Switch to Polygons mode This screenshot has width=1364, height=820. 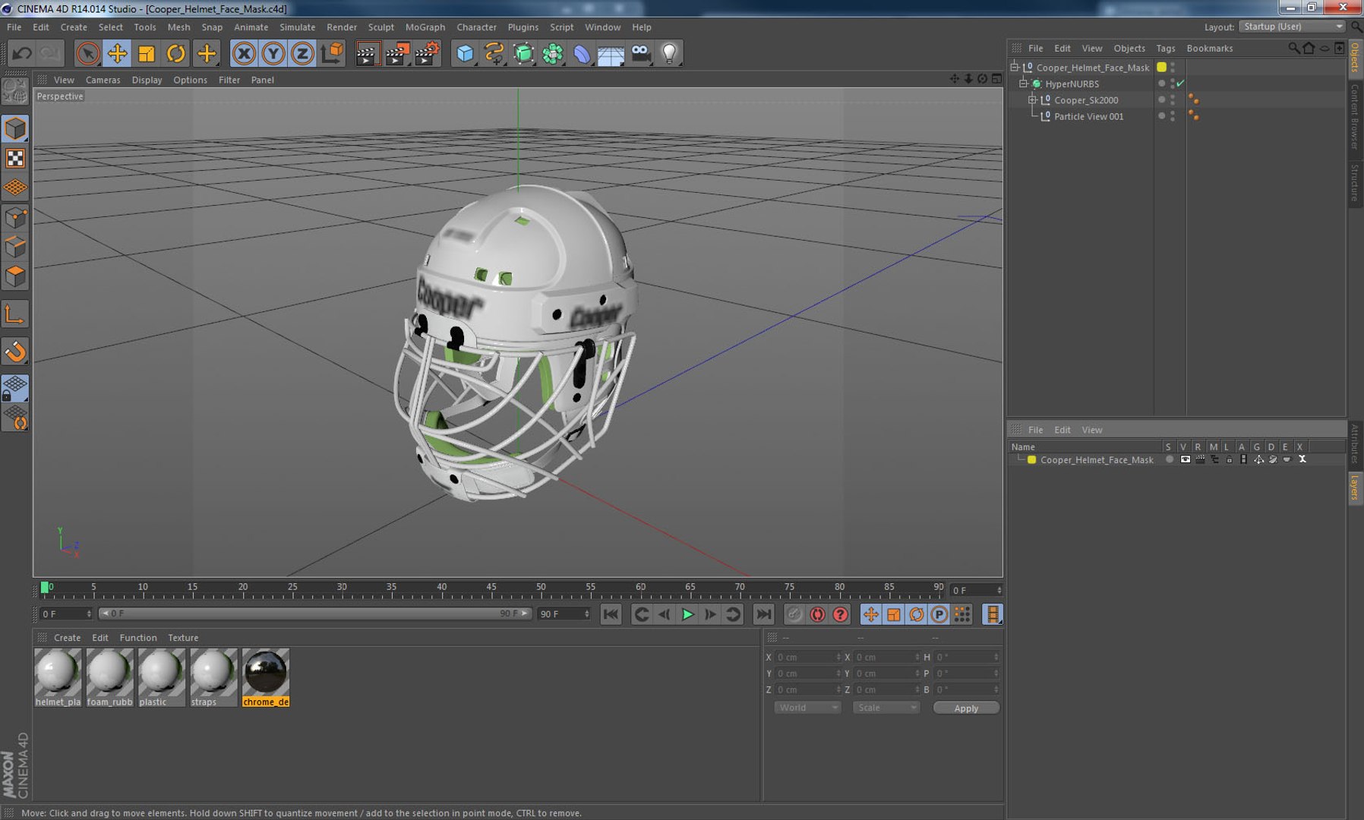(x=15, y=276)
